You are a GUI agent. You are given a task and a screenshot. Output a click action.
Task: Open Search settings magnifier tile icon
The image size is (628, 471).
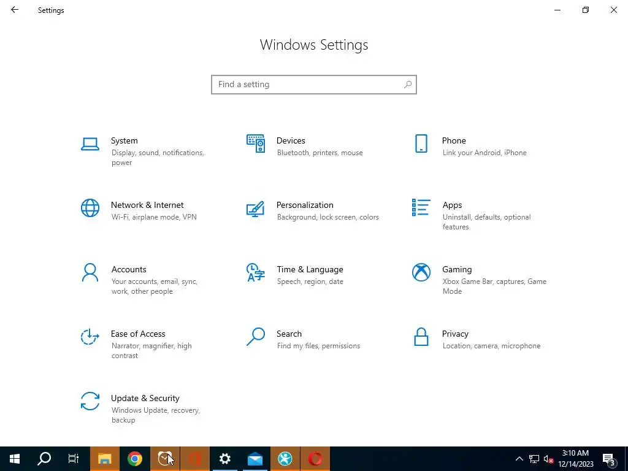[256, 337]
